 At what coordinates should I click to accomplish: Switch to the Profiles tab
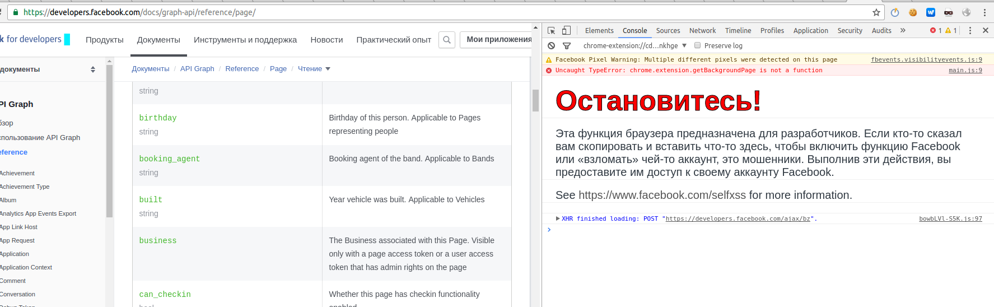click(772, 31)
